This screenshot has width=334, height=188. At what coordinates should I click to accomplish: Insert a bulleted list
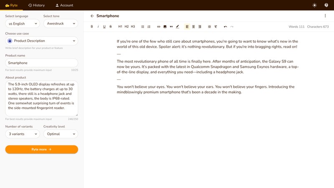pyautogui.click(x=142, y=27)
